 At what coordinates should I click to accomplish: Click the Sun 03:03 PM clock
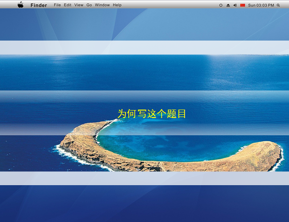[261, 5]
